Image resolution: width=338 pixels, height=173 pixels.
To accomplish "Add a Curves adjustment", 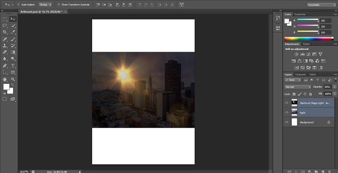I will coord(308,54).
